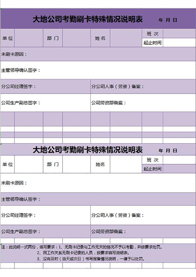196x277 pixels.
Task: Select 分公司人事（劳资）备案 in the top form
Action: [143, 86]
